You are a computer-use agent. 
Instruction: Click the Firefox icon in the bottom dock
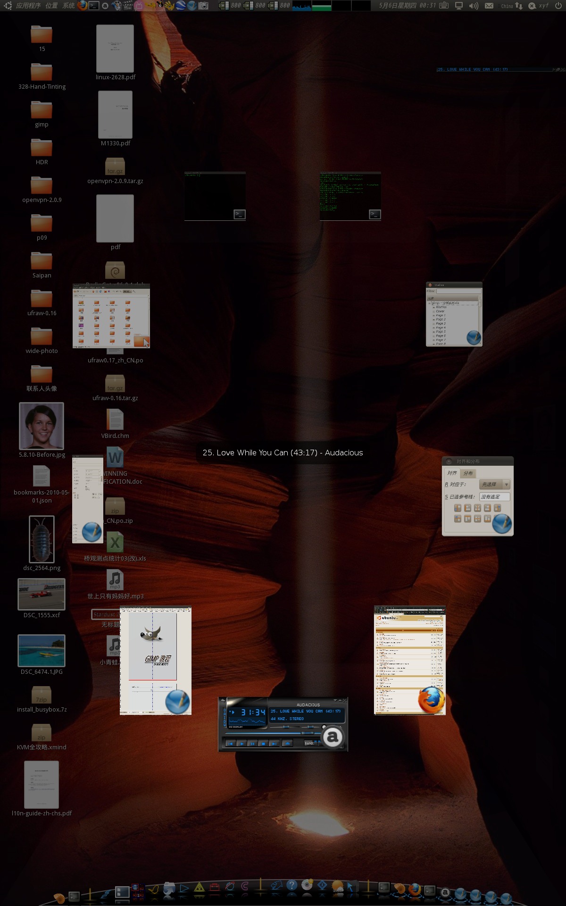(415, 889)
